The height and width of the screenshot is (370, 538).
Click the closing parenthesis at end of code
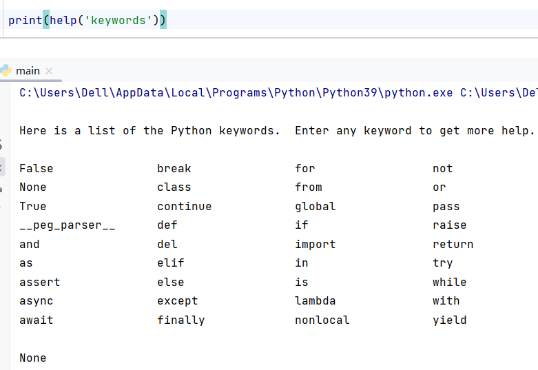tap(163, 20)
